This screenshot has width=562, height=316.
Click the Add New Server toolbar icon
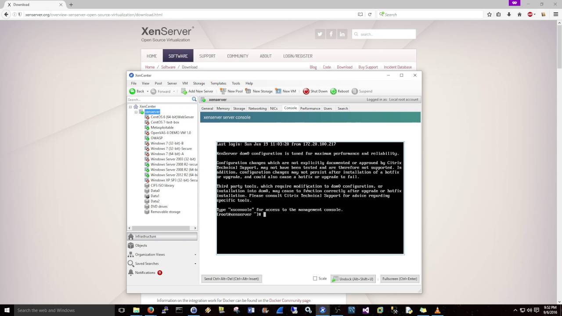184,91
